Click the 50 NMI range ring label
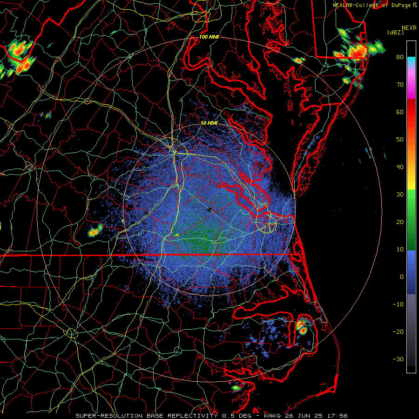The image size is (419, 419). click(209, 123)
